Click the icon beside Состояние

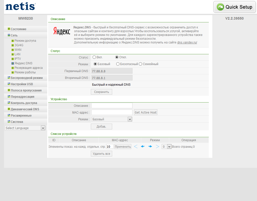click(x=9, y=29)
